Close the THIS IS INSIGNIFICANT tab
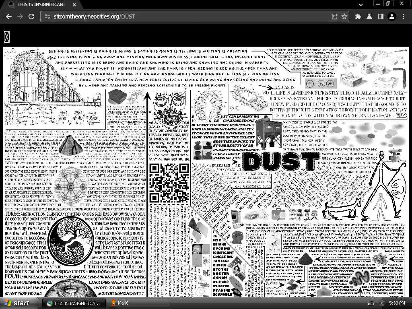Viewport: 412px width, 309px height. [74, 5]
